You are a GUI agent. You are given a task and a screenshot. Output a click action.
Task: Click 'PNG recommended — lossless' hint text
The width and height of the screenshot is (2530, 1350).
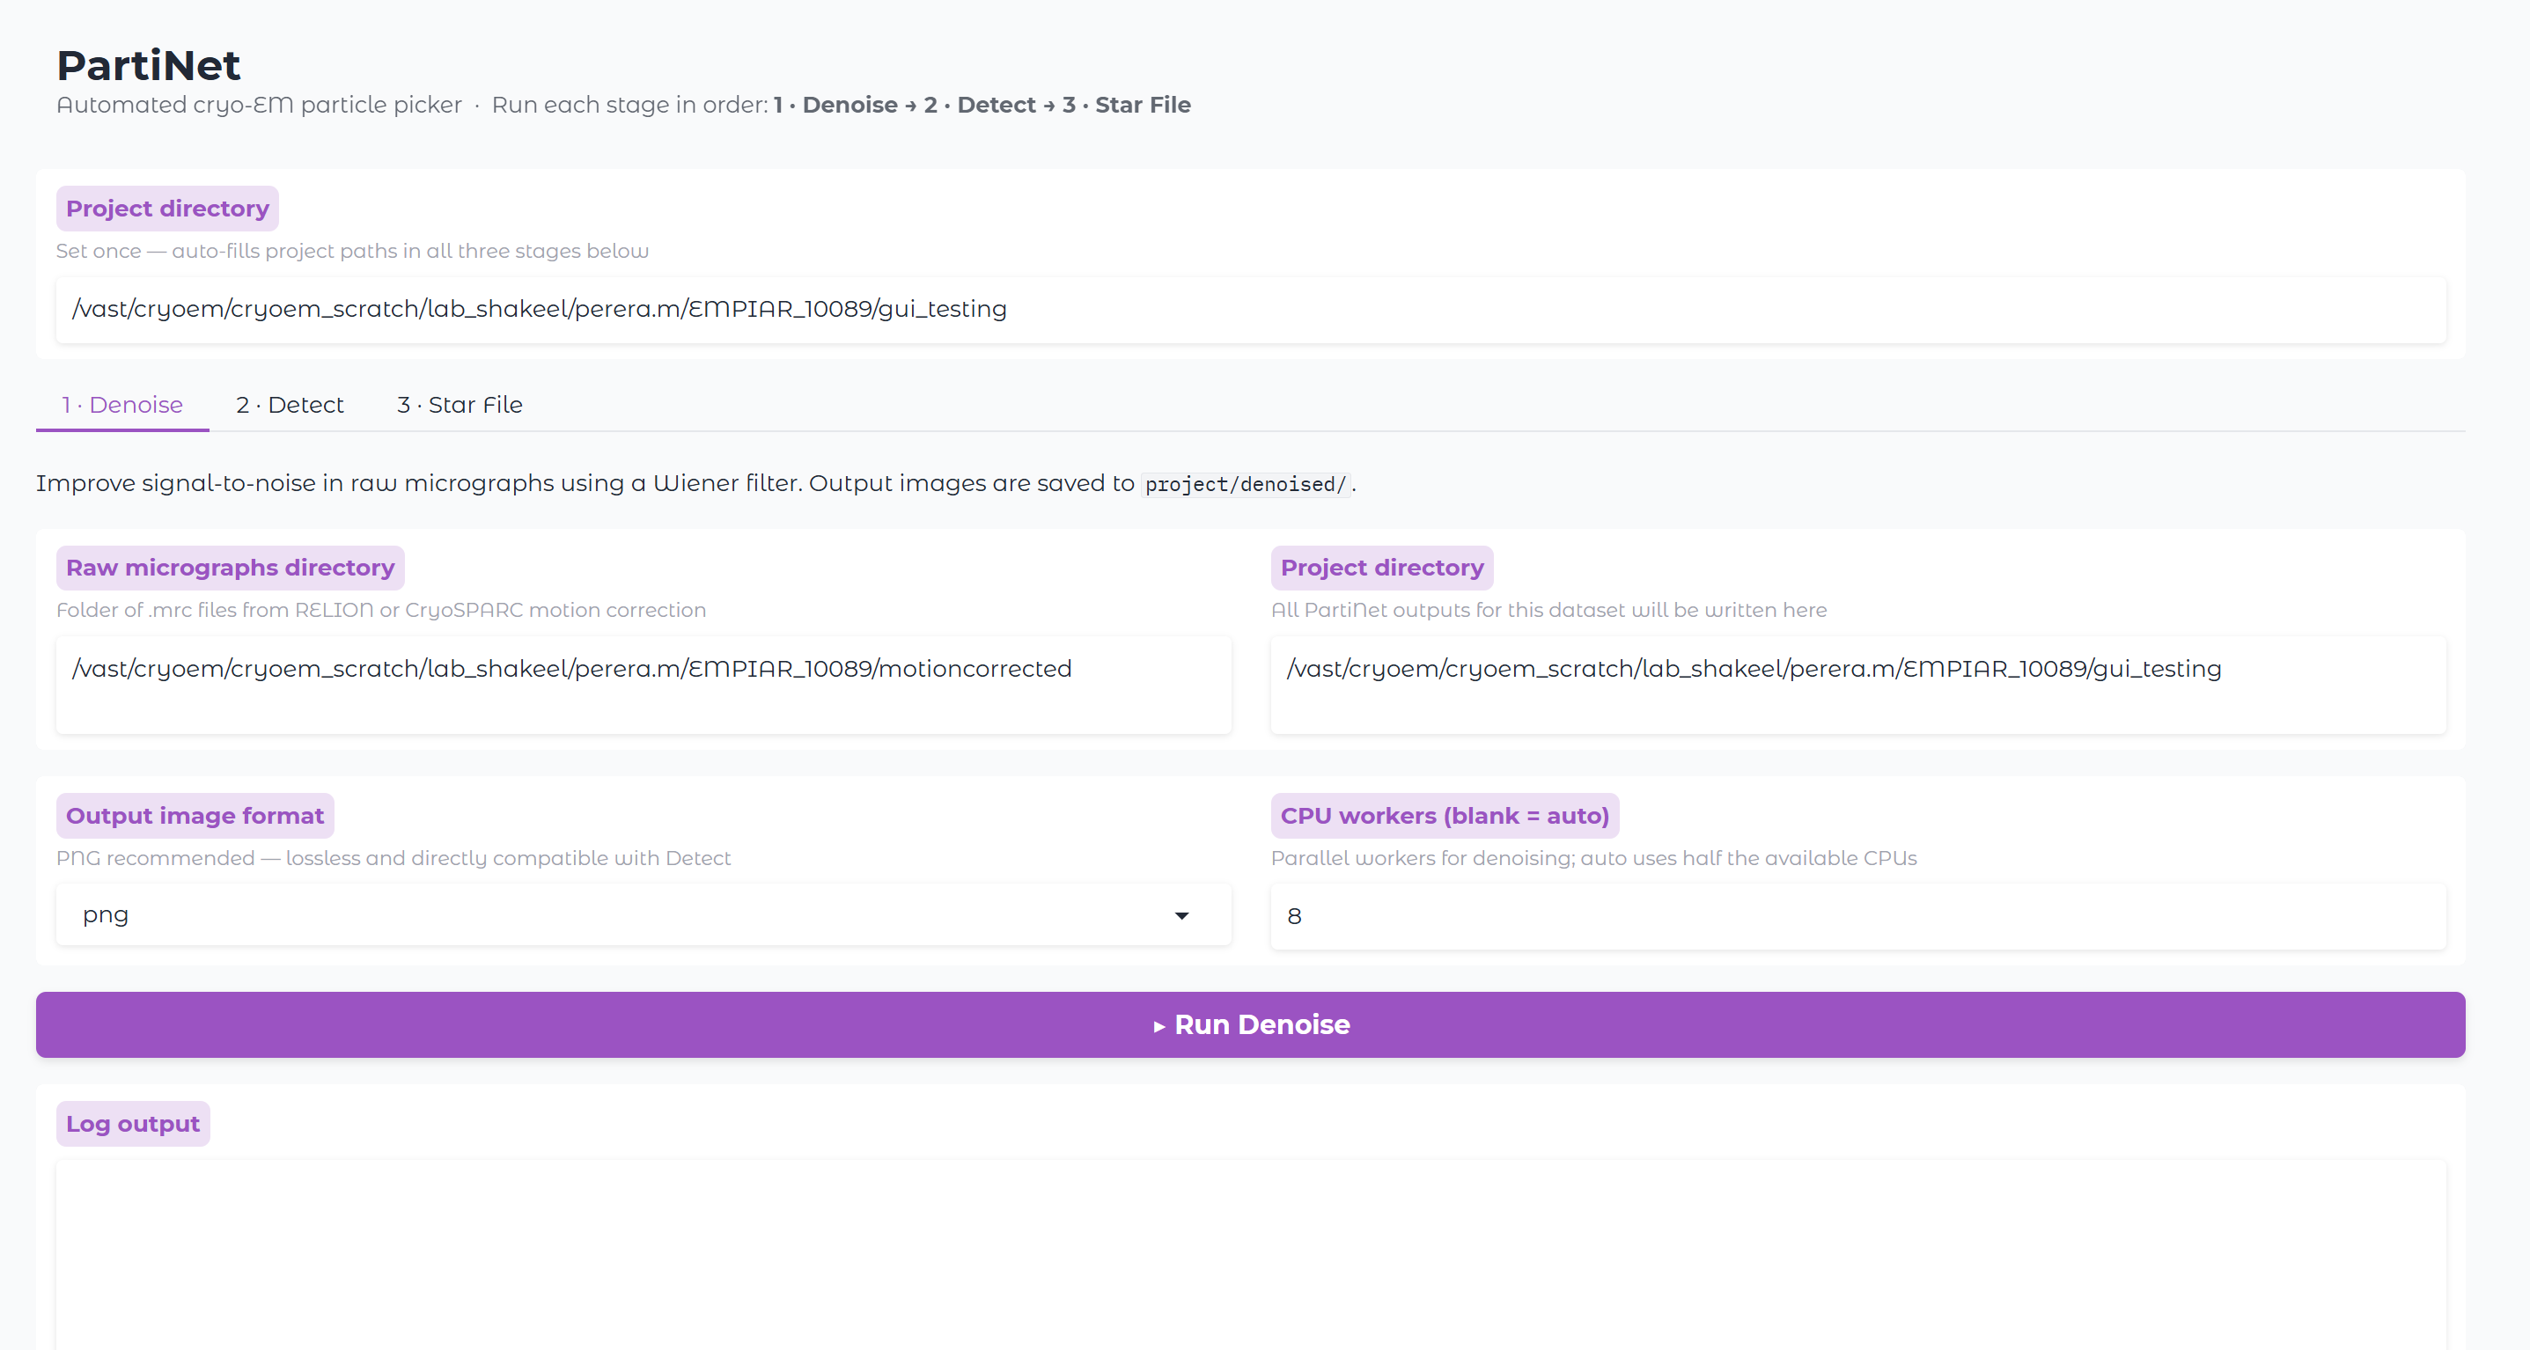[x=393, y=858]
